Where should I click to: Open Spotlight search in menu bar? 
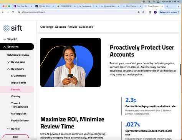154,2
